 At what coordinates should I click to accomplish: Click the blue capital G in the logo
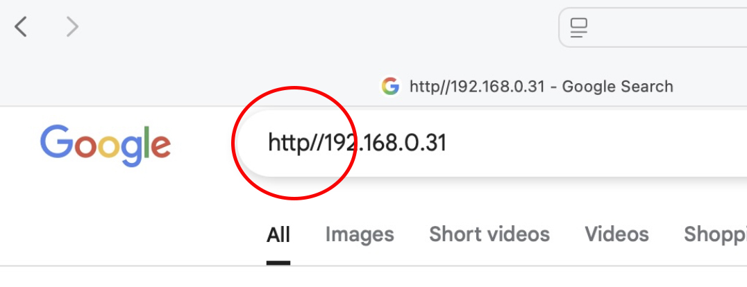56,141
